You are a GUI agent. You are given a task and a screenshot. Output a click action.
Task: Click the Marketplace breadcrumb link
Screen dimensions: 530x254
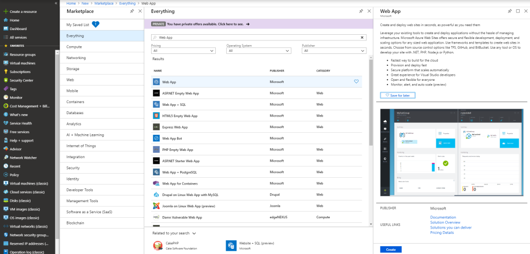coord(104,3)
